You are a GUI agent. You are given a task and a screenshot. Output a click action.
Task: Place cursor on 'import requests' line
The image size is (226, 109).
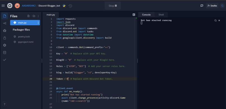[66, 19]
